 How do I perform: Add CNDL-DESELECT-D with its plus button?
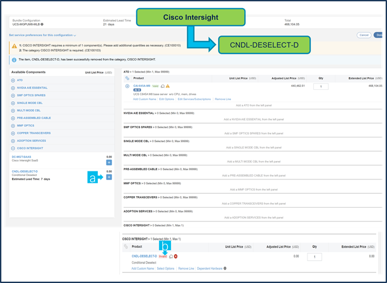click(x=109, y=177)
